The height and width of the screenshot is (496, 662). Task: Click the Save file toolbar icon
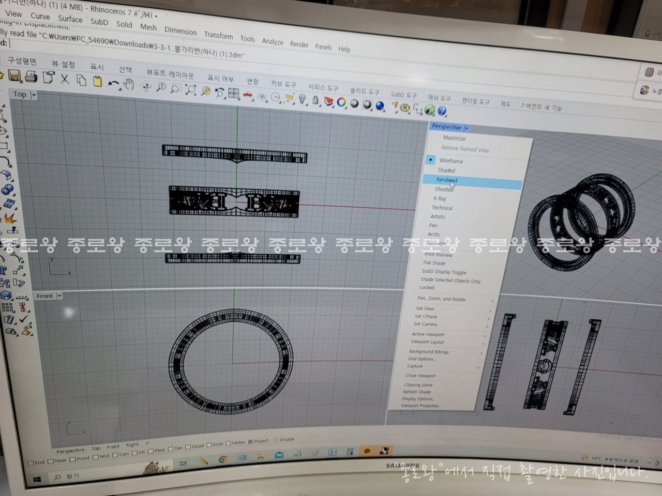coord(14,76)
